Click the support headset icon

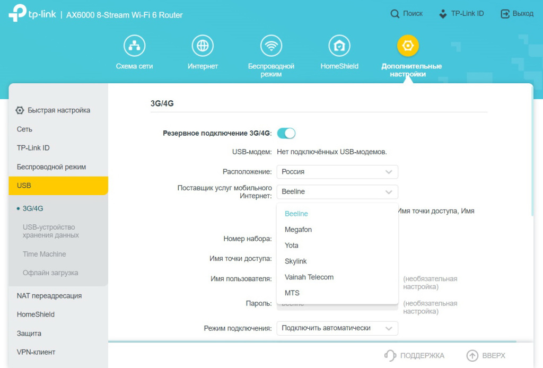coord(390,355)
